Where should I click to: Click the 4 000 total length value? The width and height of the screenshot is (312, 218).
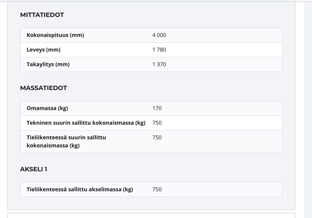(x=159, y=35)
